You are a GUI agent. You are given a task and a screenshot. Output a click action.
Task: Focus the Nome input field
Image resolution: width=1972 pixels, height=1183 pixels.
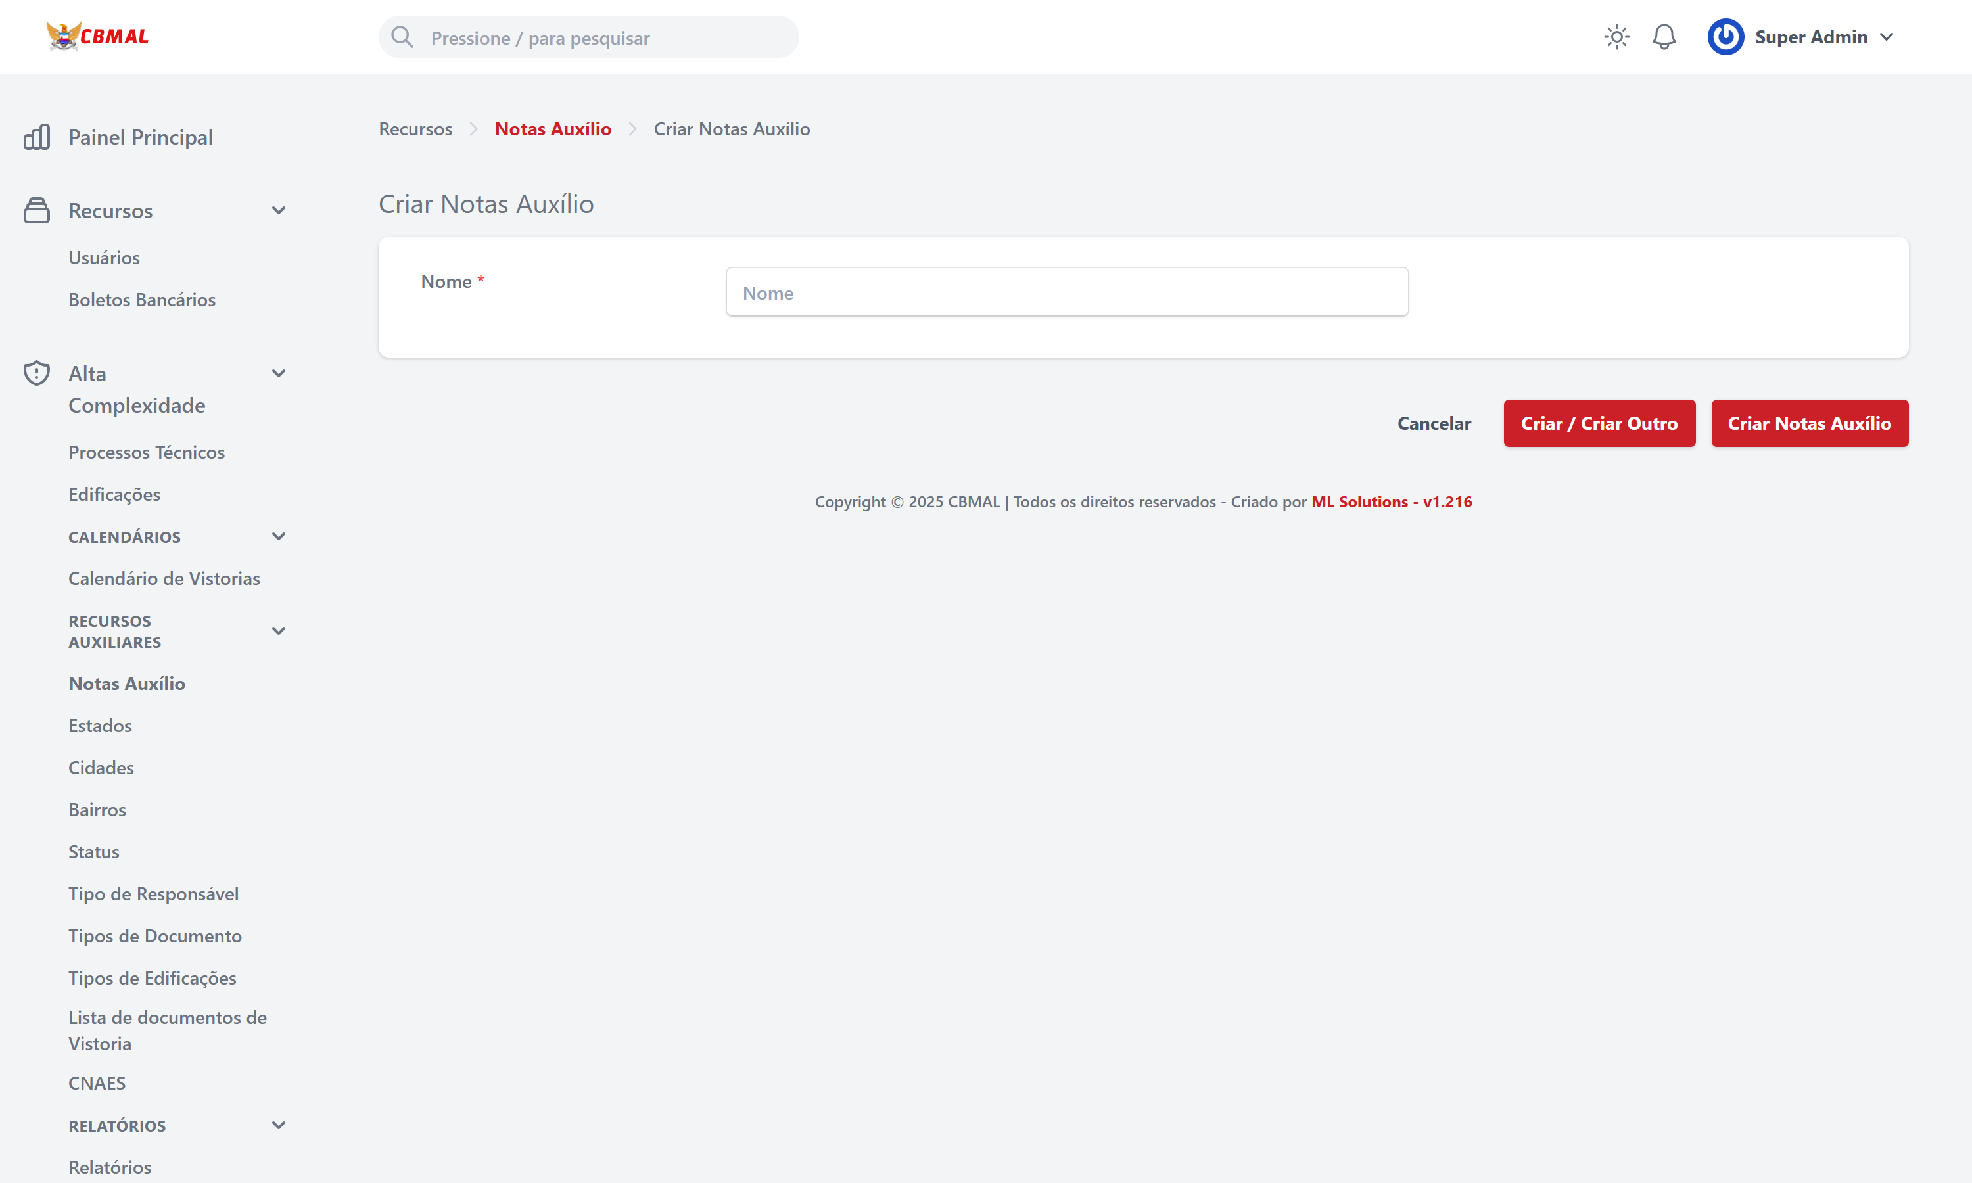1066,292
